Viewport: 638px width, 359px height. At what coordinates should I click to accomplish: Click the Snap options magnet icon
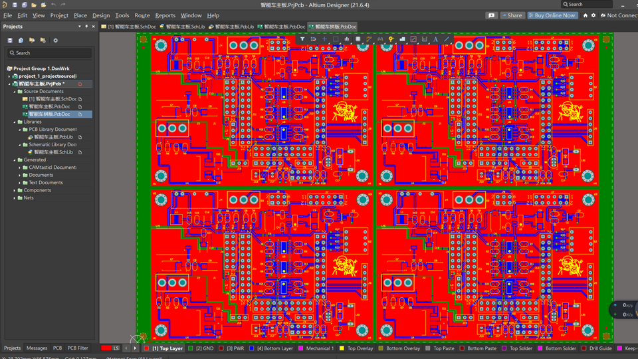[313, 39]
